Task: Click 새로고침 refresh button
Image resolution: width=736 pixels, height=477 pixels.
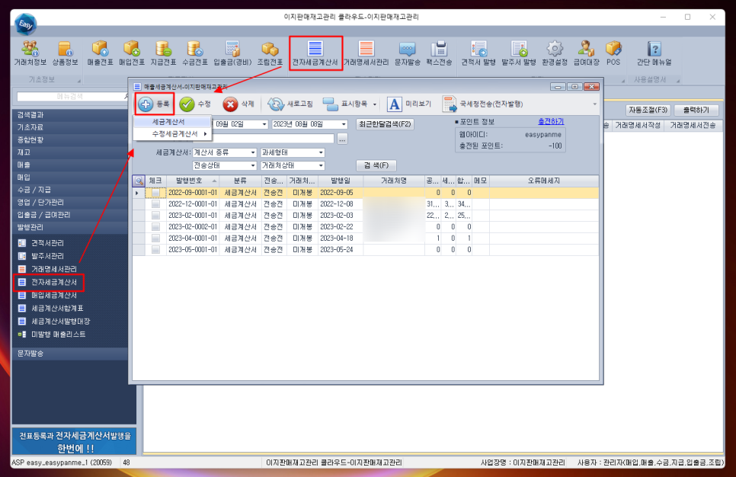Action: coord(290,104)
